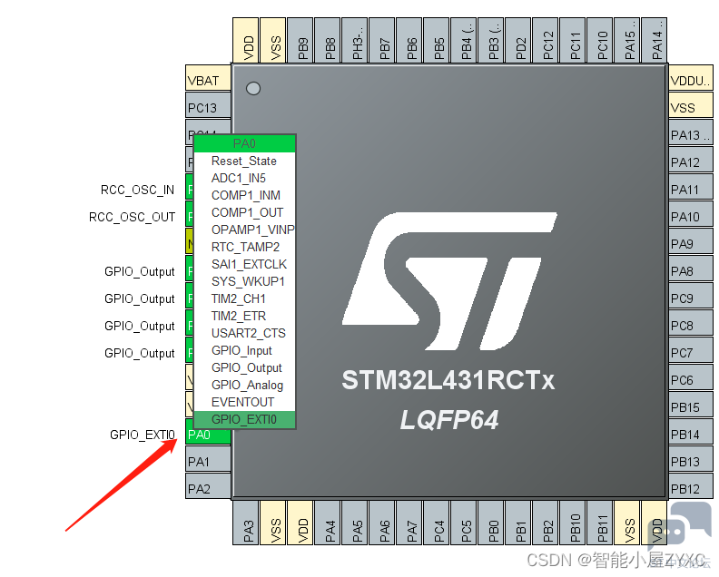Select highlighted GPIO_EXTI0 option
This screenshot has width=719, height=577.
point(244,419)
